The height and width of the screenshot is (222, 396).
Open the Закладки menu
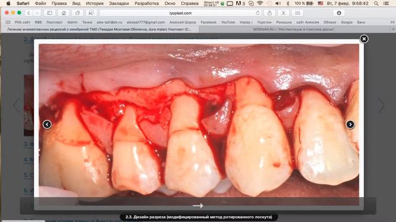(119, 4)
